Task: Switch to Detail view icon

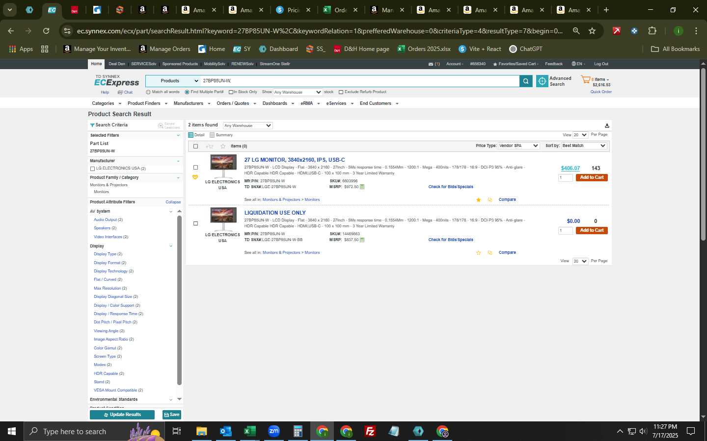Action: coord(191,135)
